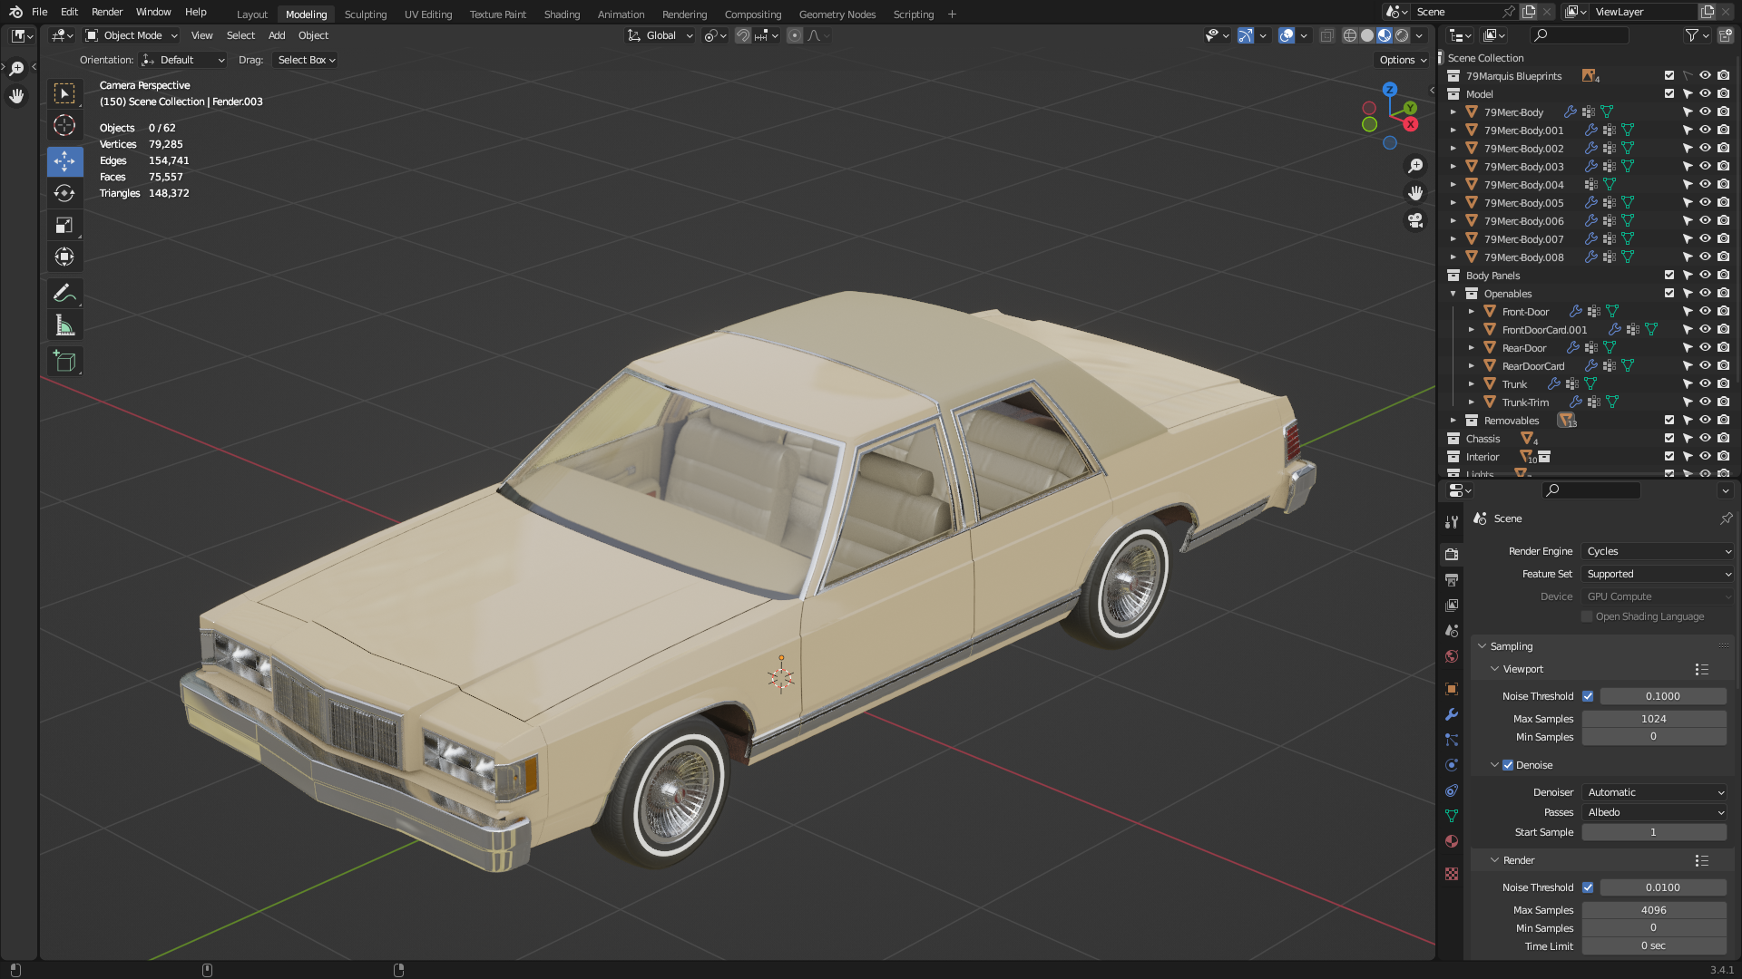This screenshot has width=1742, height=979.
Task: Open the Add menu in header
Action: coord(277,35)
